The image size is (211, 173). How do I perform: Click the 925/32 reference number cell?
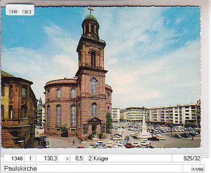(187, 159)
